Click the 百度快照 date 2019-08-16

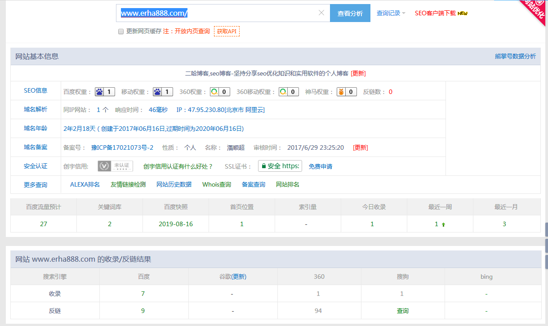point(176,224)
